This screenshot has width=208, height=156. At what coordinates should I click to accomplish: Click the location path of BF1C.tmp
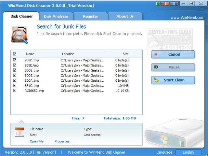click(82, 86)
